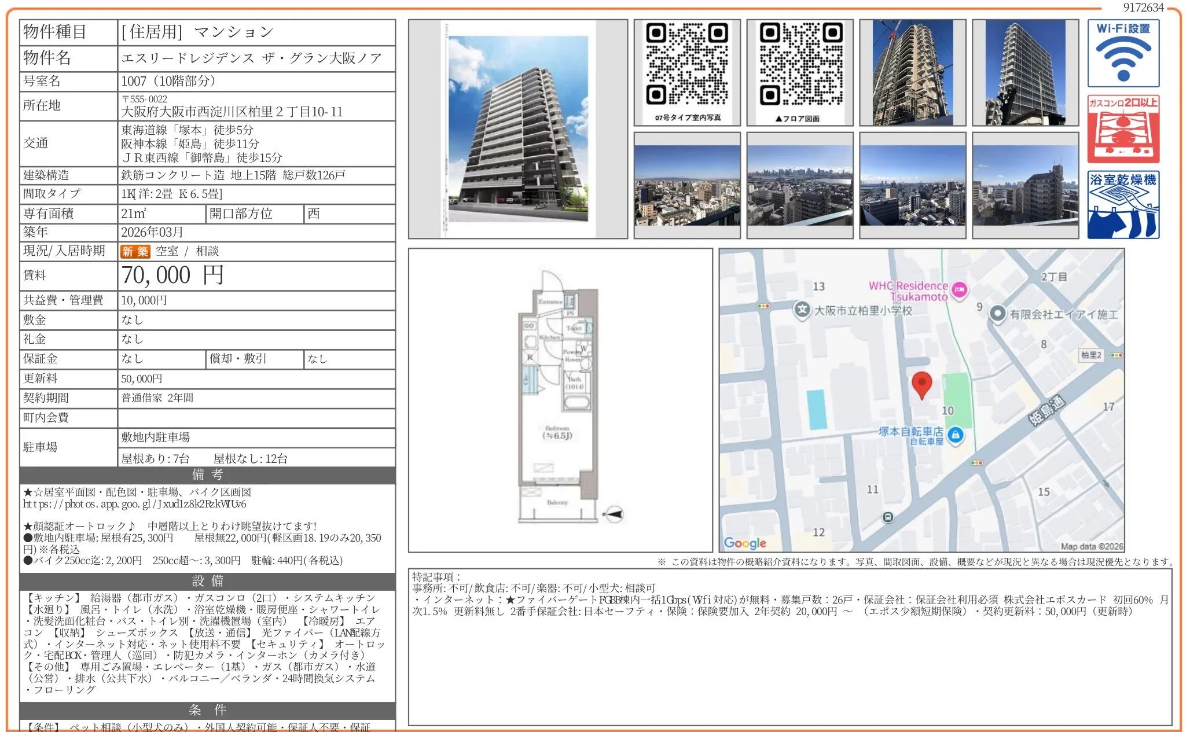Click the 有限会社エイアイ施工 map marker
This screenshot has width=1190, height=732.
pos(997,314)
